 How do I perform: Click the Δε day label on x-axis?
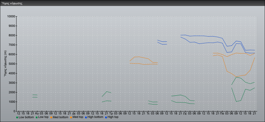74,113
